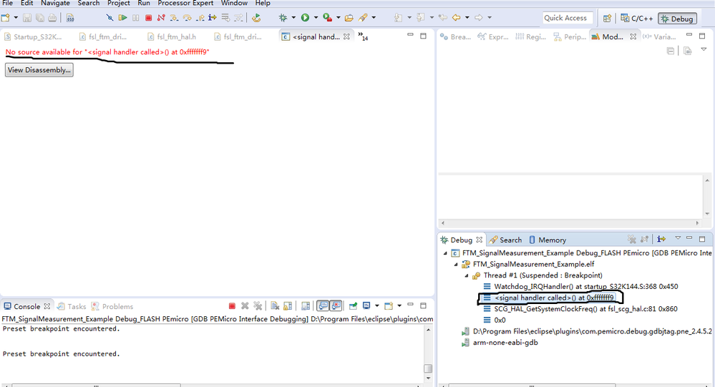The image size is (715, 387).
Task: Click the green Run launch icon
Action: (305, 18)
